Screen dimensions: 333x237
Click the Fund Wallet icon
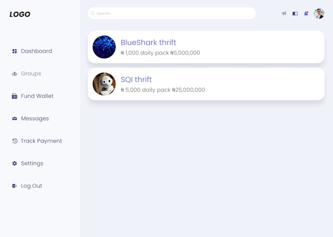(x=14, y=96)
